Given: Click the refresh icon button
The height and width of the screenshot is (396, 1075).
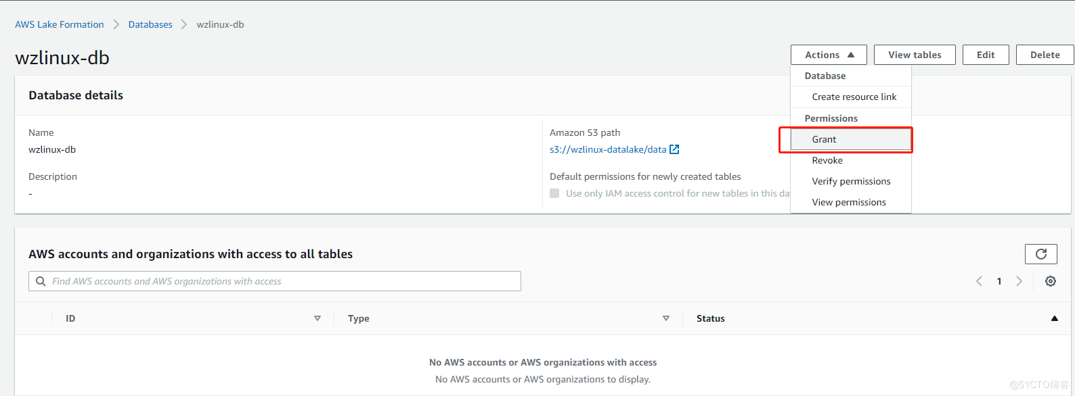Looking at the screenshot, I should [1041, 254].
